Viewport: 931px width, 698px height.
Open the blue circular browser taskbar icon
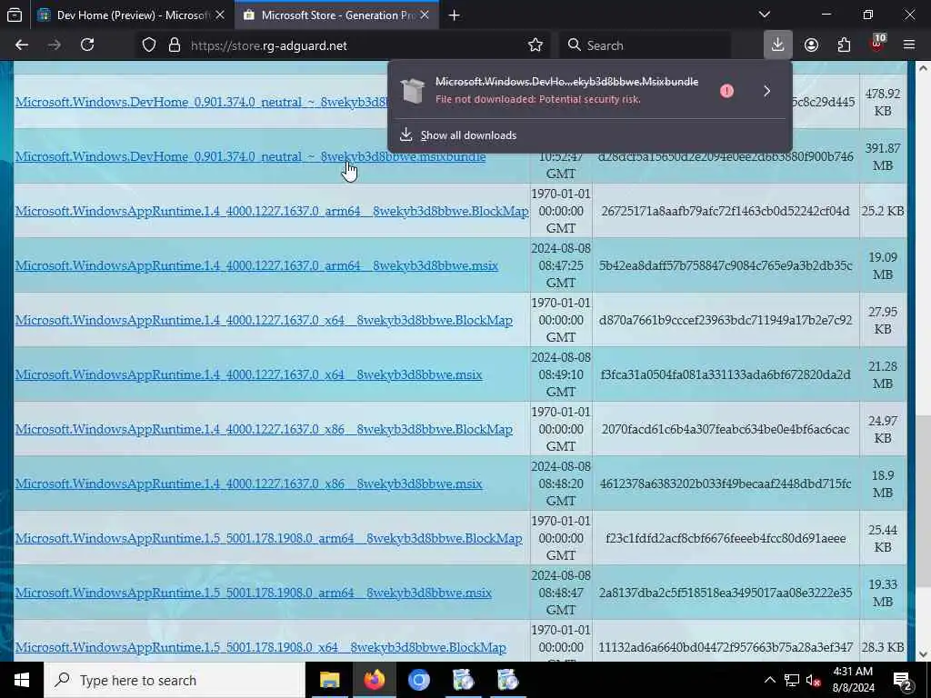click(418, 680)
